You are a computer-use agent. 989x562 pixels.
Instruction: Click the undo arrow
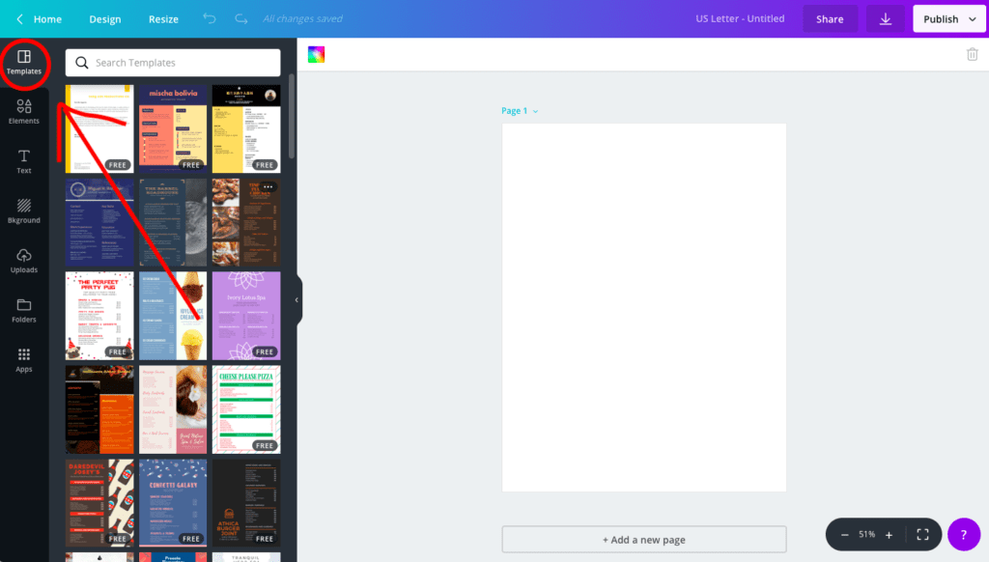(x=210, y=19)
